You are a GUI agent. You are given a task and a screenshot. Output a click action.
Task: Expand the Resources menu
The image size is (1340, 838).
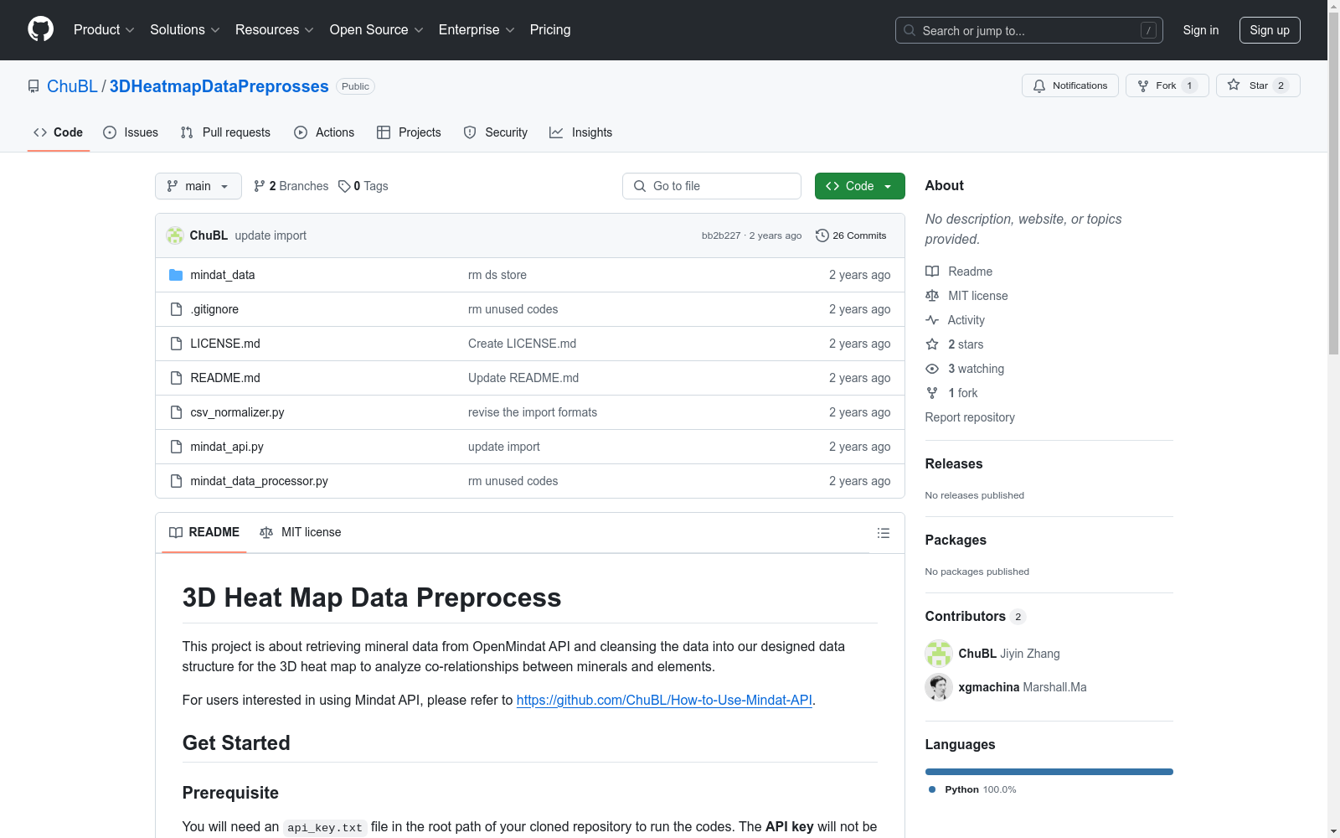pos(275,30)
